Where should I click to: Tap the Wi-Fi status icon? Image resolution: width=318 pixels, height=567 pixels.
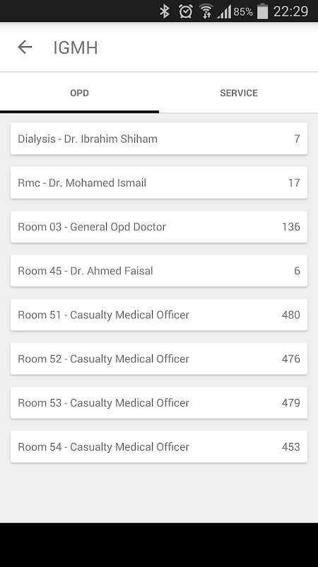[x=206, y=11]
